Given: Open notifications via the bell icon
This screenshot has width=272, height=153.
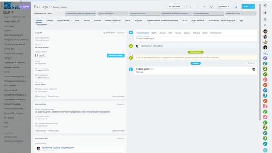Looking at the screenshot, I should (265, 13).
